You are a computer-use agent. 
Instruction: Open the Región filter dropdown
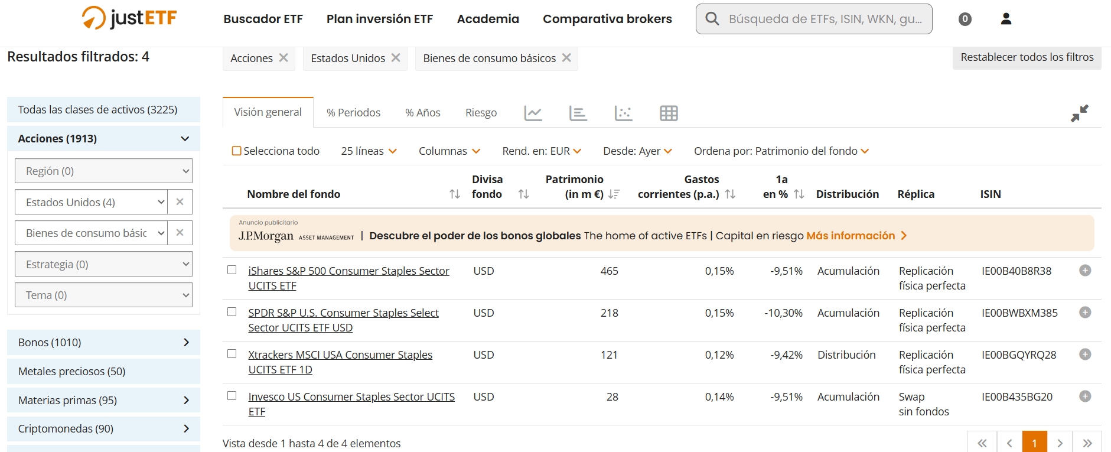[103, 171]
